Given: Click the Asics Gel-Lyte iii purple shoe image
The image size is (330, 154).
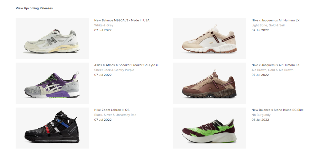Looking at the screenshot, I should 52,83.
